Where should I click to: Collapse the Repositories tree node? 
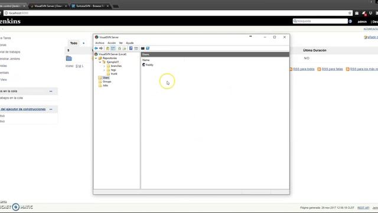[x=96, y=58]
